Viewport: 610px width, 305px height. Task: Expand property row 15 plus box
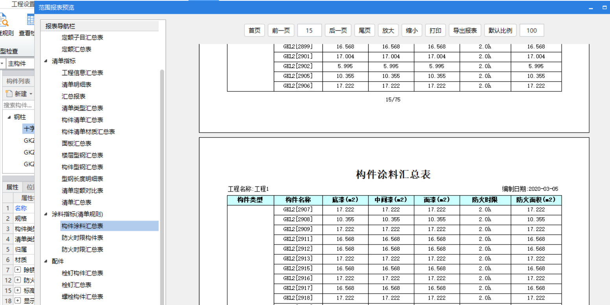point(17,290)
